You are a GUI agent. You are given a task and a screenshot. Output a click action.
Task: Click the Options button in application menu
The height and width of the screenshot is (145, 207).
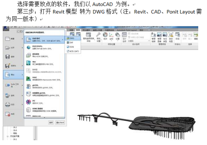[x=51, y=122]
